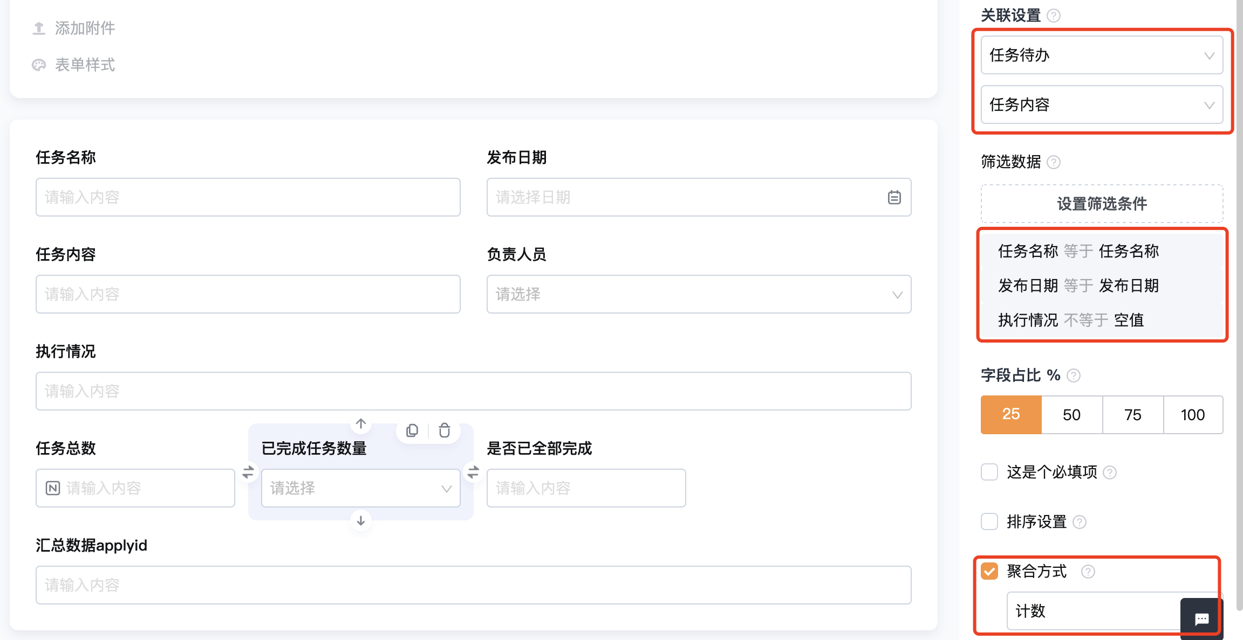Open help icon next to 筛选数据
Screen dimensions: 1243x640
[x=1054, y=162]
